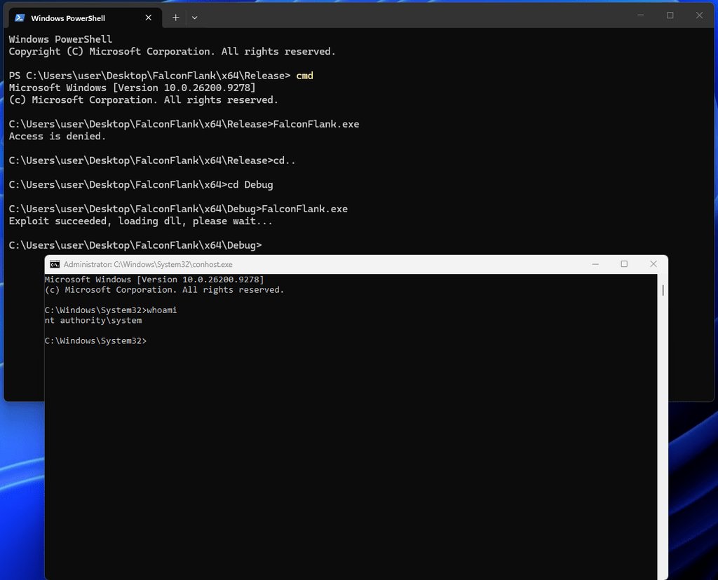
Task: Click the last Debug> prompt in PowerShell window
Action: pyautogui.click(x=135, y=245)
